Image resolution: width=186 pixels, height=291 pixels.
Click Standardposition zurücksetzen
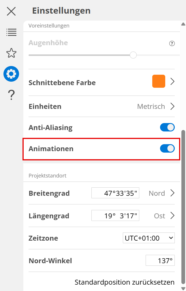click(125, 282)
